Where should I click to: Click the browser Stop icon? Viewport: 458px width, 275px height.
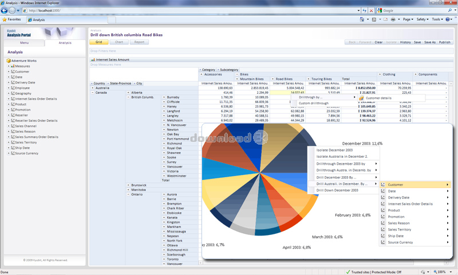(371, 10)
